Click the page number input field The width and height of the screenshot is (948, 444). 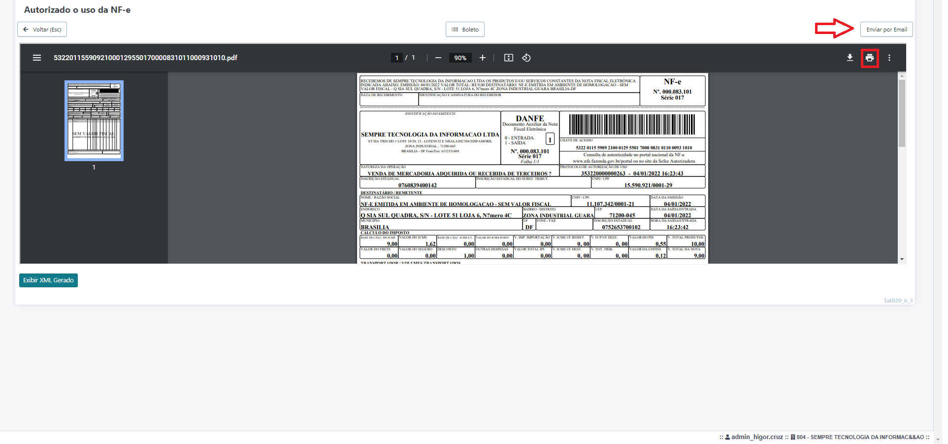click(x=397, y=58)
